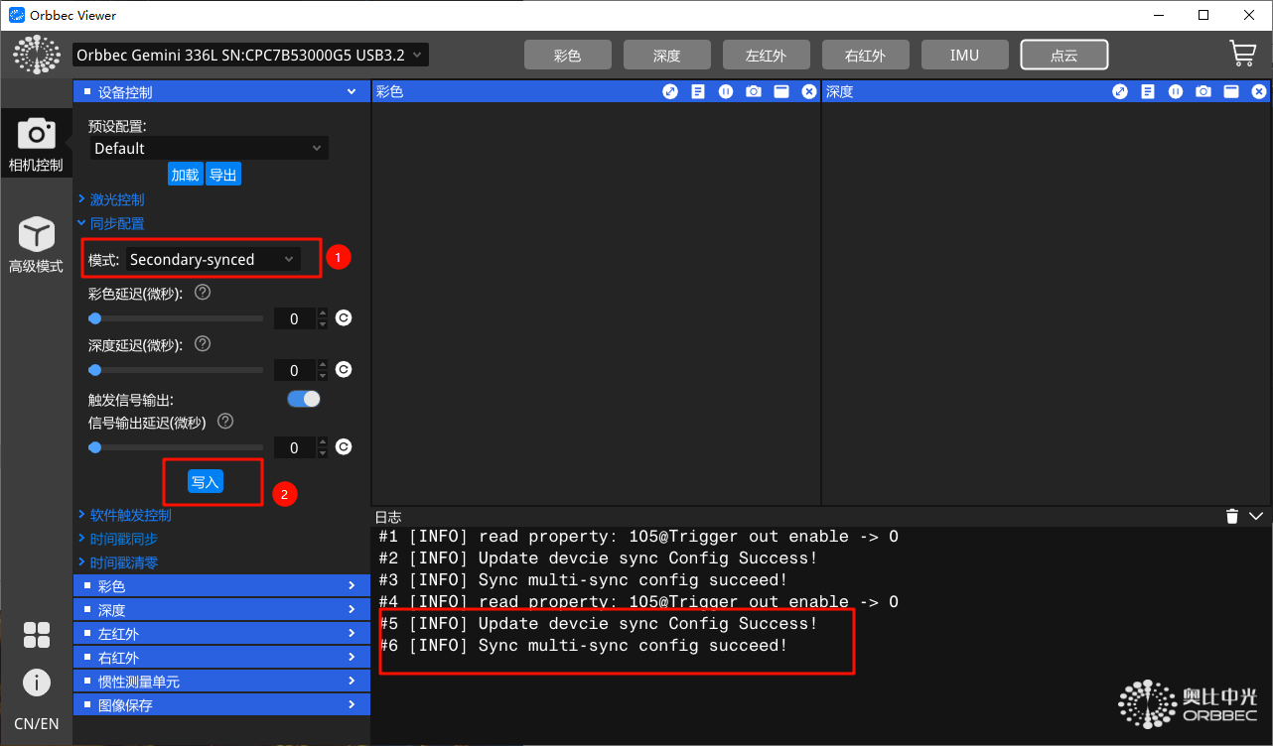Pause the 深度 stream panel
1273x746 pixels.
point(1176,91)
